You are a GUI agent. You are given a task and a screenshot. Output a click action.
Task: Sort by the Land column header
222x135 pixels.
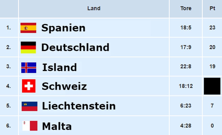tap(94, 8)
